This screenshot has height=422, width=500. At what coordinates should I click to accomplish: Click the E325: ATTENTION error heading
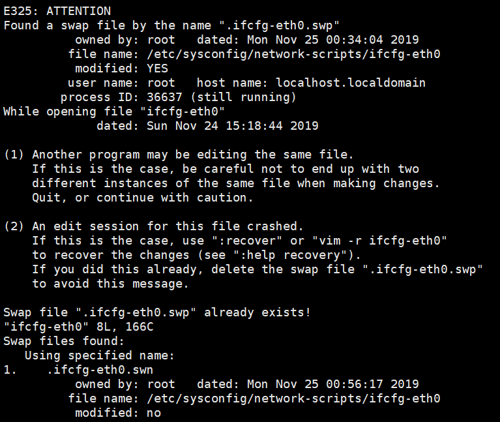point(57,11)
